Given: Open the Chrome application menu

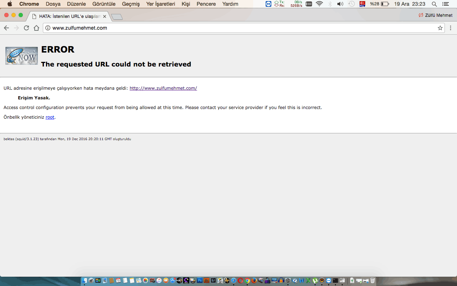Looking at the screenshot, I should point(29,4).
